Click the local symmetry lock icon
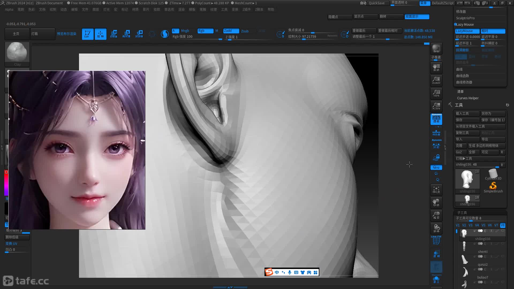This screenshot has width=514, height=289. 436,158
